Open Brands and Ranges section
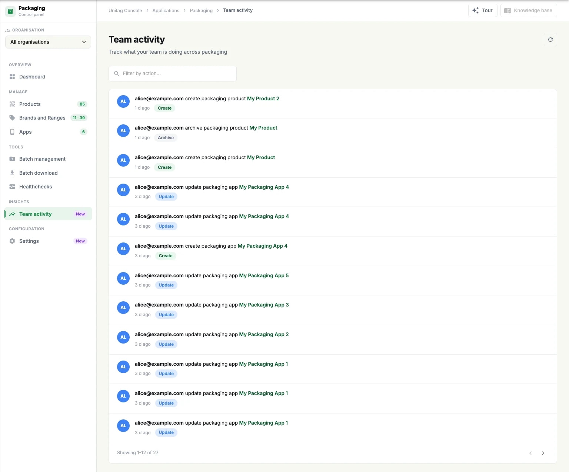The height and width of the screenshot is (472, 569). click(48, 118)
